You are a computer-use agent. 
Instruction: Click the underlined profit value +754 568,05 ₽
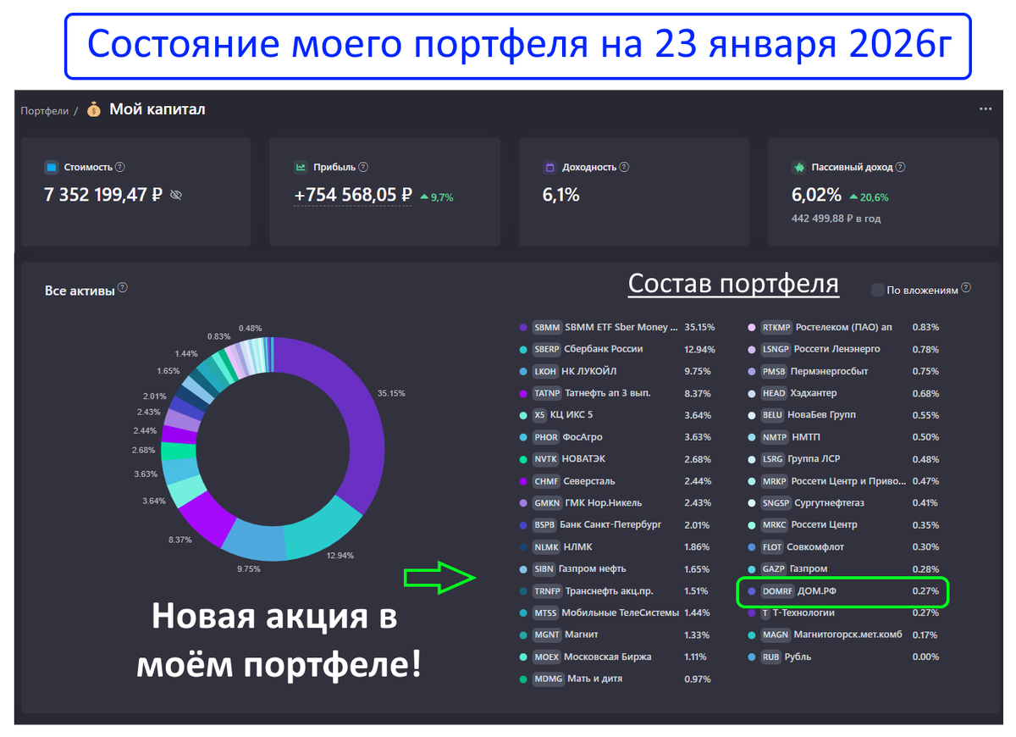[x=353, y=195]
